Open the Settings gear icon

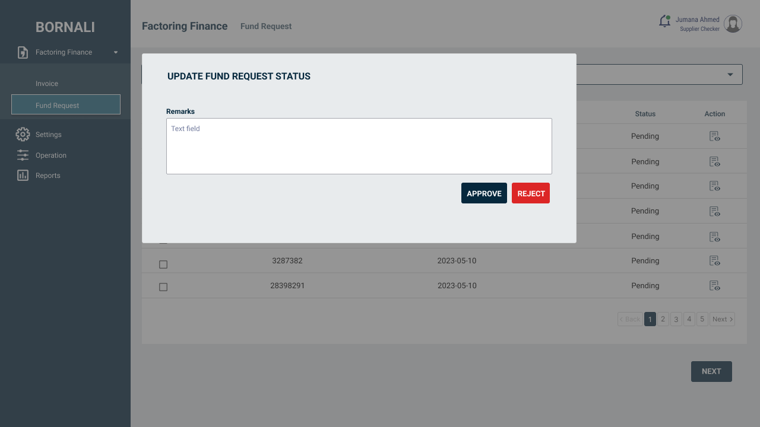(23, 135)
